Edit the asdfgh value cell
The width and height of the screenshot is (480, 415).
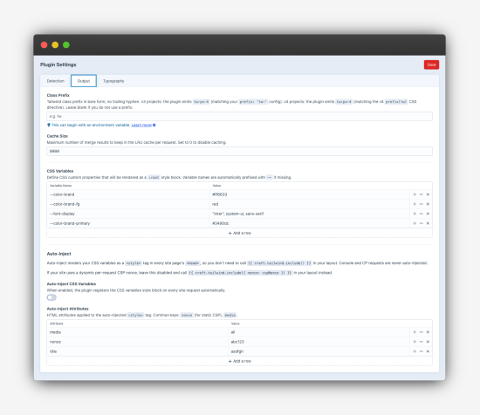[x=319, y=351]
